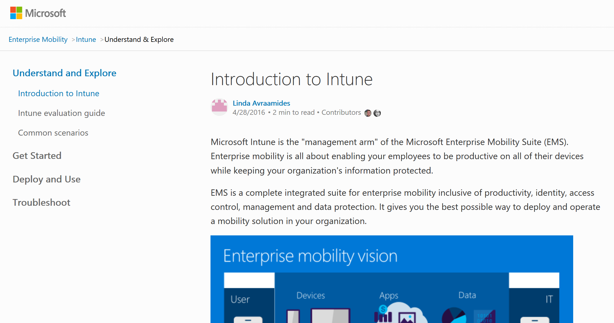Click the Enterprise mobility vision image
Image resolution: width=614 pixels, height=323 pixels.
(392, 279)
